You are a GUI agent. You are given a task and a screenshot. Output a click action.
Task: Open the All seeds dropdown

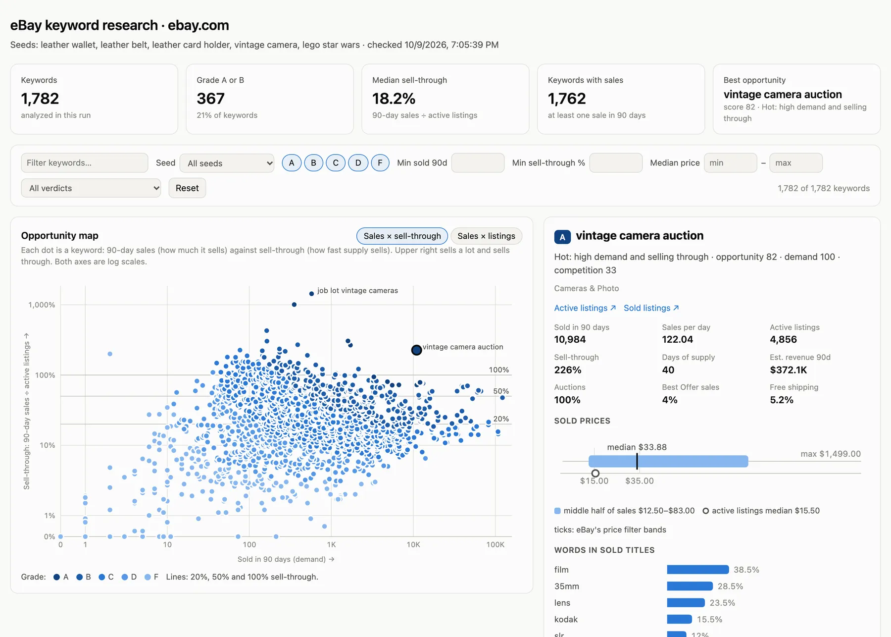coord(227,163)
